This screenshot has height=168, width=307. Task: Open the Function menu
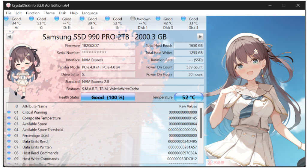pyautogui.click(x=33, y=13)
